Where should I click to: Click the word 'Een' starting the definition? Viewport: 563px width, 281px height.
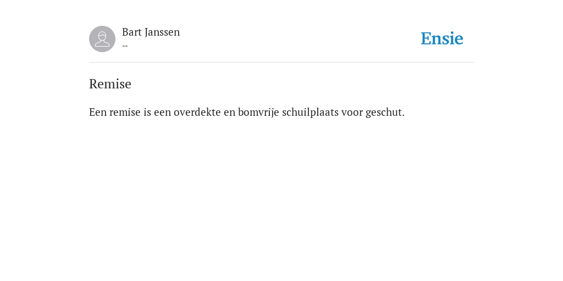[x=98, y=112]
